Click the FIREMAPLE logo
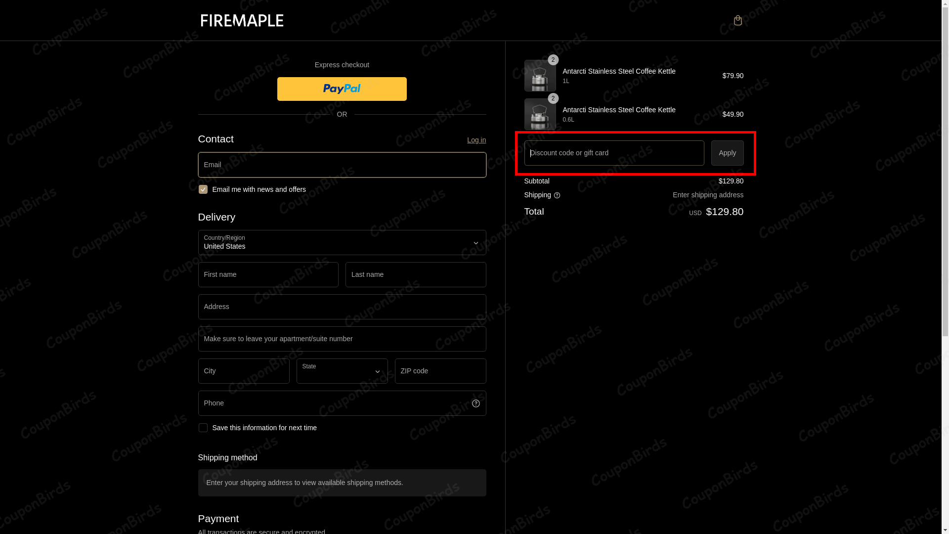Screen dimensions: 949x534 (x=242, y=20)
